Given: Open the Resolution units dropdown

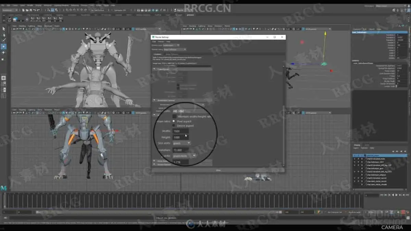Looking at the screenshot, I should [184, 155].
